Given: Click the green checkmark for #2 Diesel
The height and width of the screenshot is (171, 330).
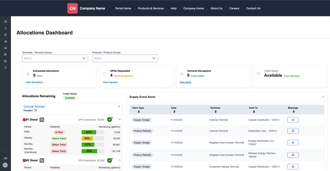Looking at the screenshot, I should tap(110, 160).
